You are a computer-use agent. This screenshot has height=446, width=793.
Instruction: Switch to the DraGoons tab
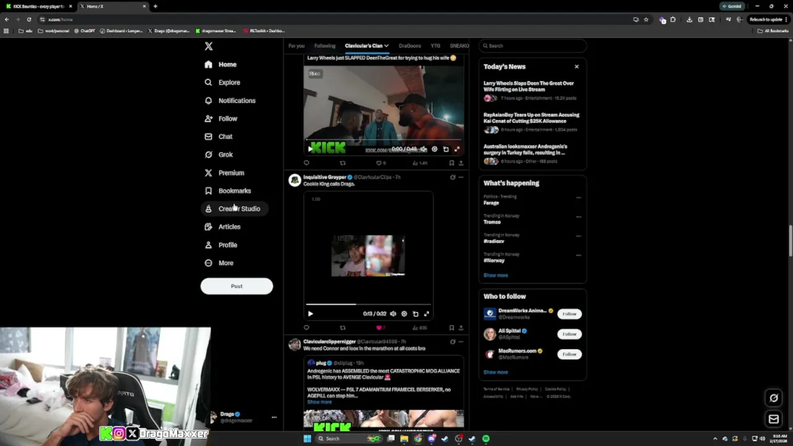[x=410, y=46]
